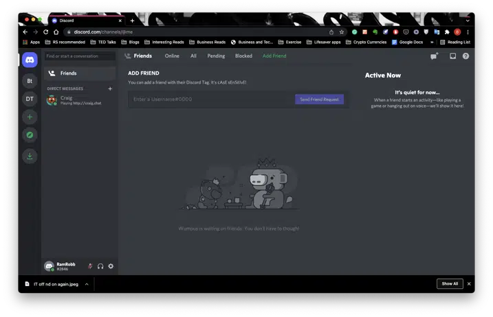Open User Settings gear
493x317 pixels.
tap(111, 266)
